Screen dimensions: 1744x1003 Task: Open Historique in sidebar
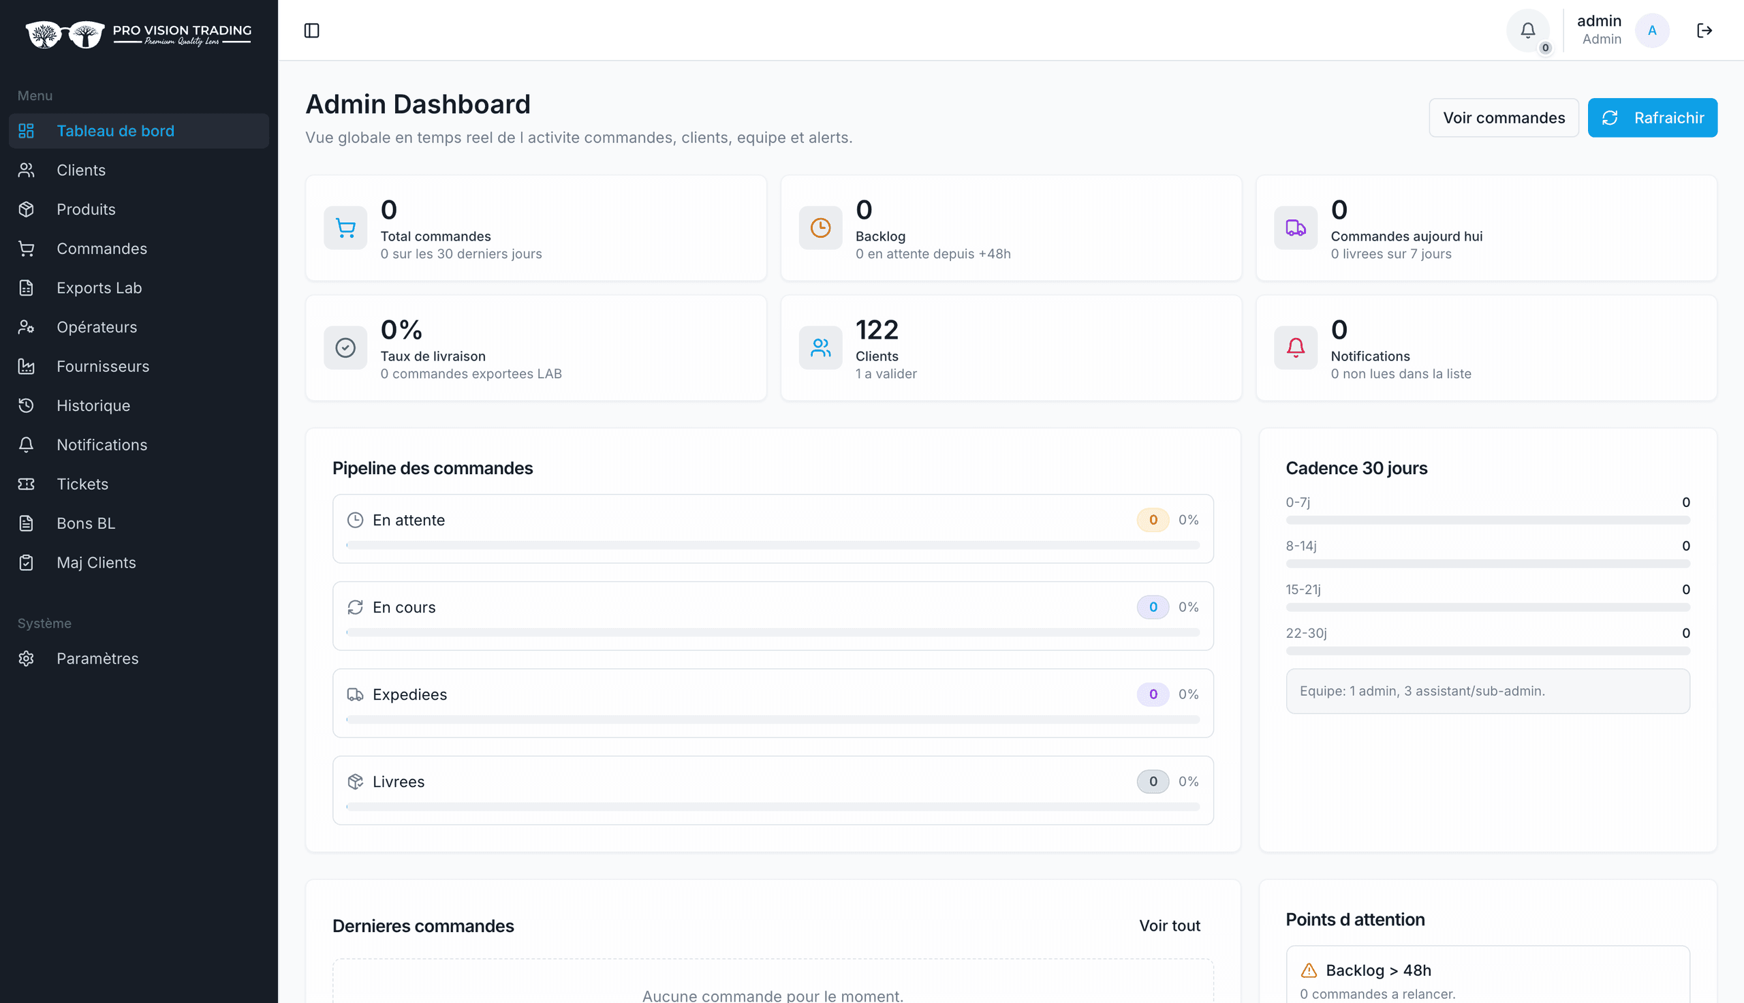coord(138,405)
